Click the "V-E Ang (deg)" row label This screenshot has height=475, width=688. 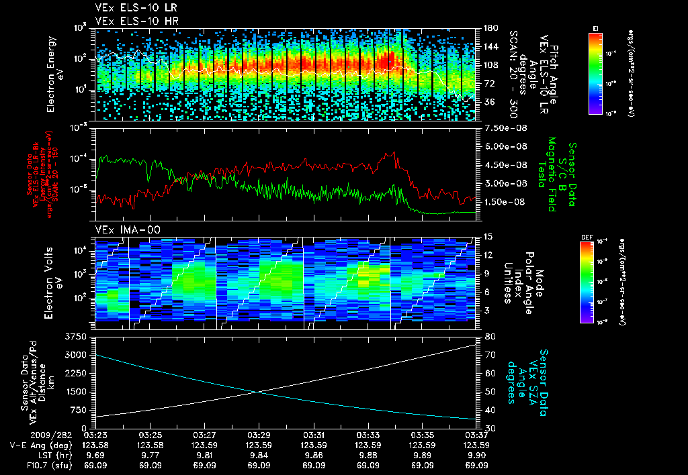41,445
